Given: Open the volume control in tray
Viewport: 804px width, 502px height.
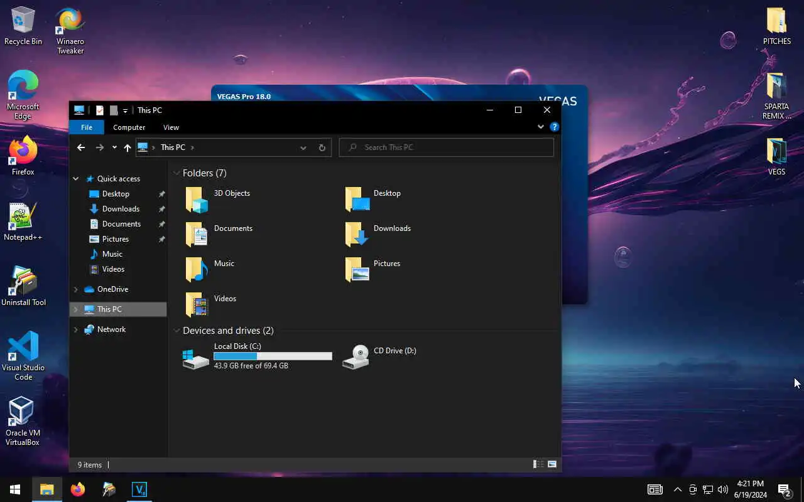Looking at the screenshot, I should [723, 489].
